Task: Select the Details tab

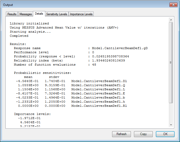Action: point(39,14)
